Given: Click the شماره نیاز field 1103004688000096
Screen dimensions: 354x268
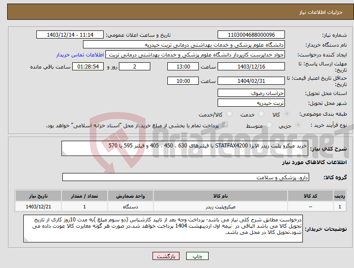Looking at the screenshot, I should pyautogui.click(x=251, y=35).
